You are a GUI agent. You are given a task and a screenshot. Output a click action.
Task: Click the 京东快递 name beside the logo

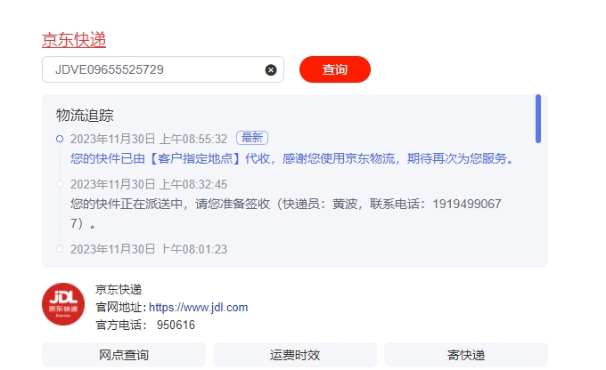pyautogui.click(x=119, y=289)
